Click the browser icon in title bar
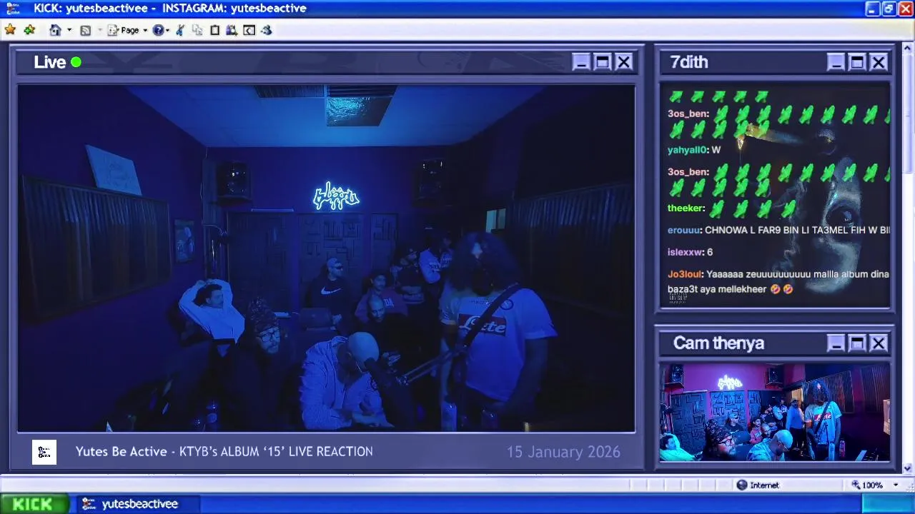The width and height of the screenshot is (915, 514). click(12, 9)
